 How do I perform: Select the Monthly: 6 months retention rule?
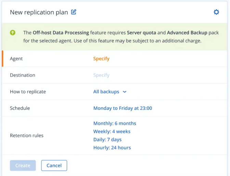pos(115,123)
